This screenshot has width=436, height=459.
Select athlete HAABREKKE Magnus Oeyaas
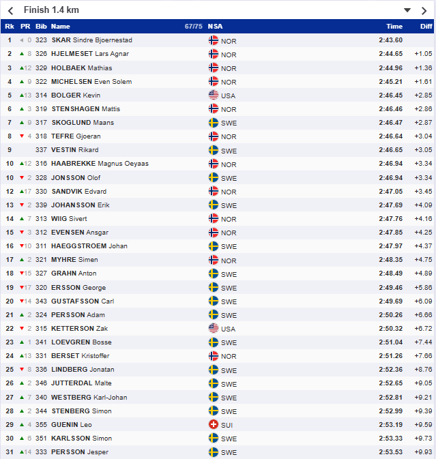coord(100,163)
